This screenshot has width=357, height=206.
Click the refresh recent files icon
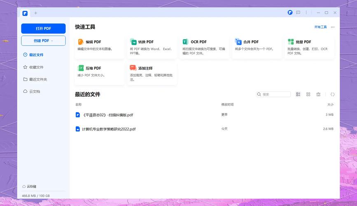click(x=333, y=94)
